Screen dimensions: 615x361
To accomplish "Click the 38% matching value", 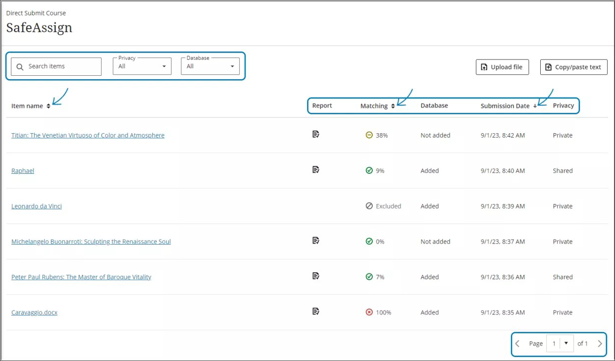I will pyautogui.click(x=382, y=135).
